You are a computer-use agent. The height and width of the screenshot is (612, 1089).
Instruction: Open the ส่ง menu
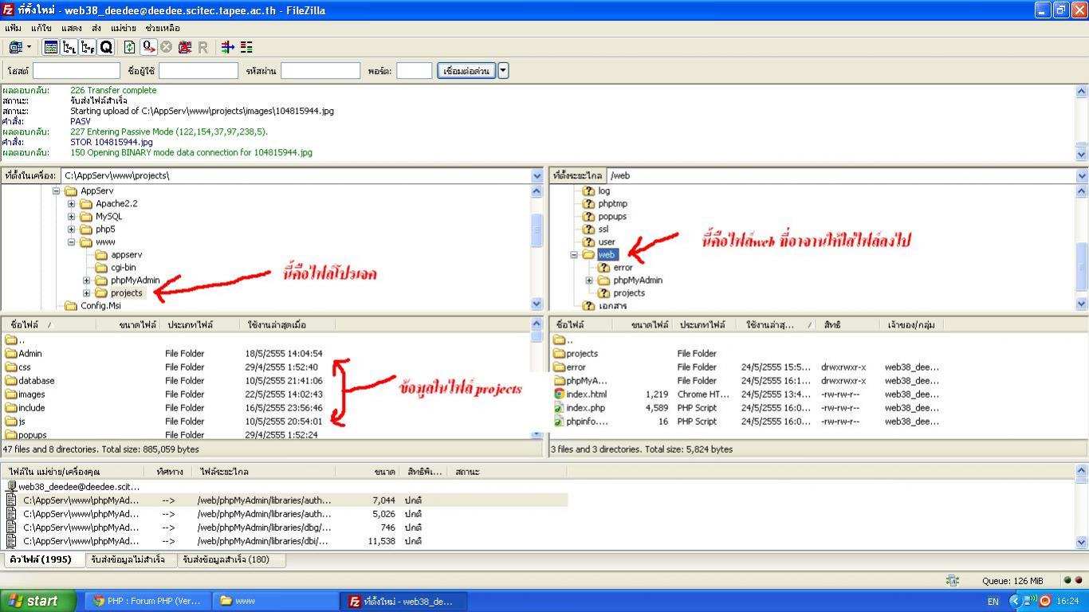tap(96, 28)
